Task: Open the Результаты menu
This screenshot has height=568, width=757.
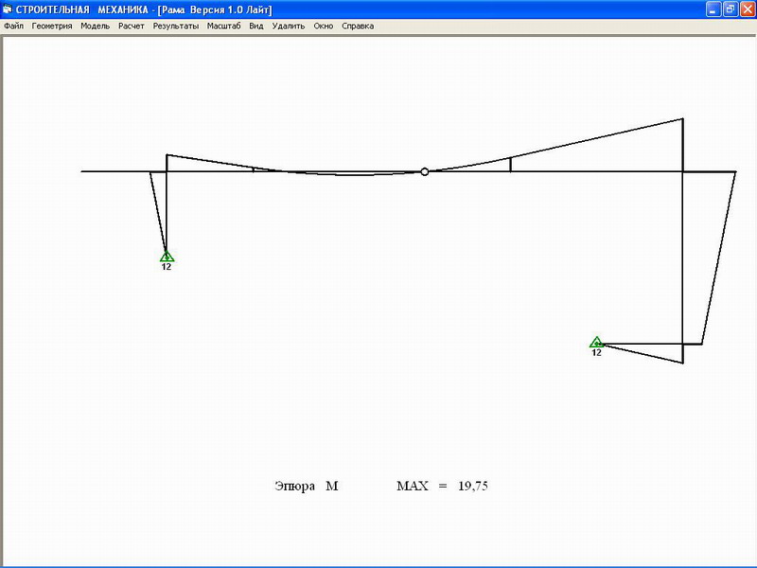Action: [x=176, y=27]
